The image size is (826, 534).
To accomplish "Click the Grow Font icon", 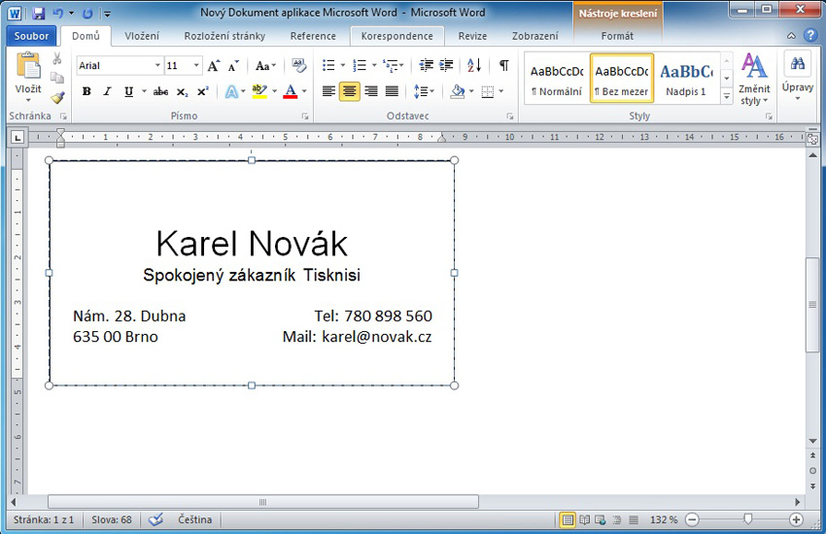I will 214,66.
